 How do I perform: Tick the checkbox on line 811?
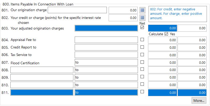142,91
